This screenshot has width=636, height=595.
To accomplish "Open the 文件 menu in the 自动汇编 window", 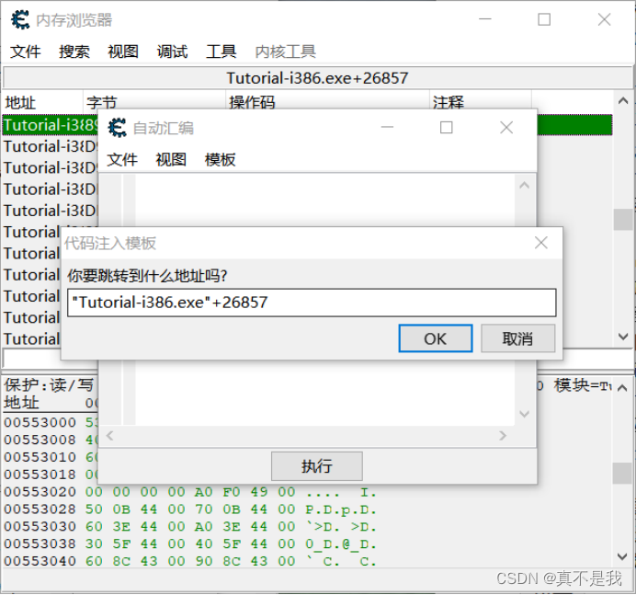I will tap(122, 159).
